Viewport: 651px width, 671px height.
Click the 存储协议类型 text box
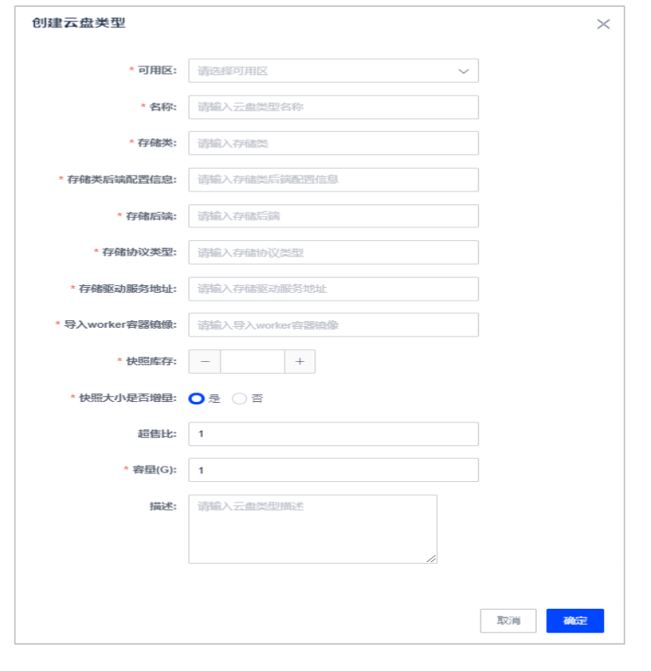[x=333, y=253]
